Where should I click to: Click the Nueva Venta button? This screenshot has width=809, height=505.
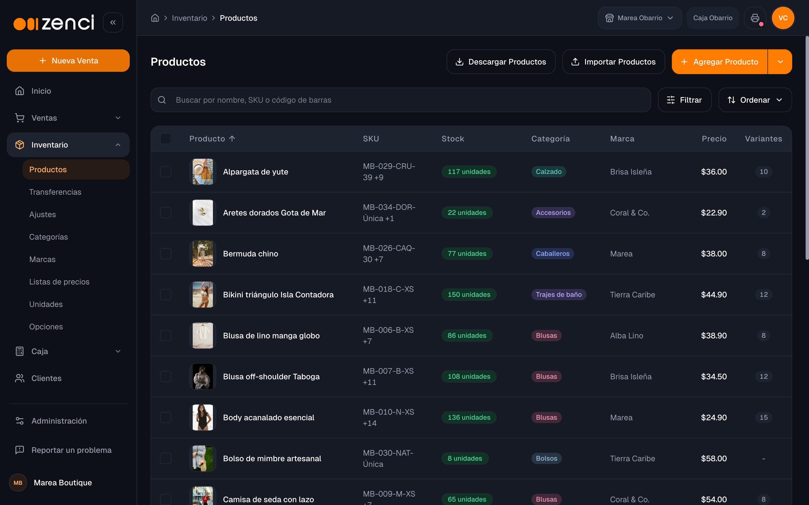pyautogui.click(x=68, y=60)
